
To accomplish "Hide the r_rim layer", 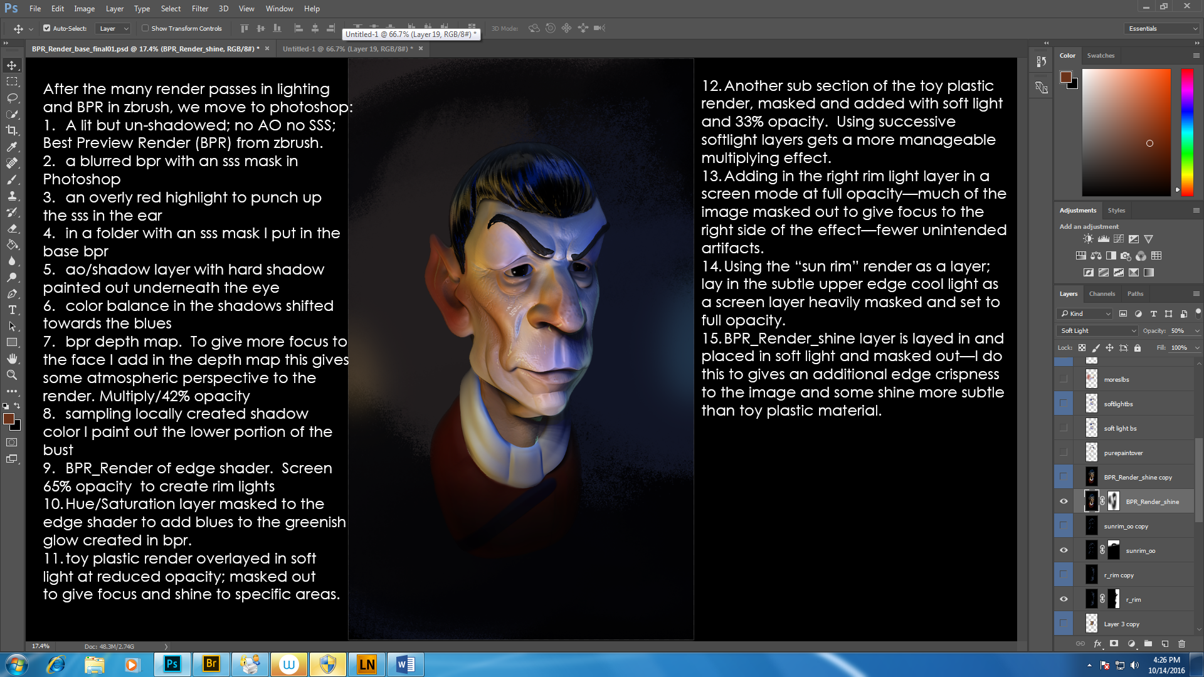I will pos(1064,599).
